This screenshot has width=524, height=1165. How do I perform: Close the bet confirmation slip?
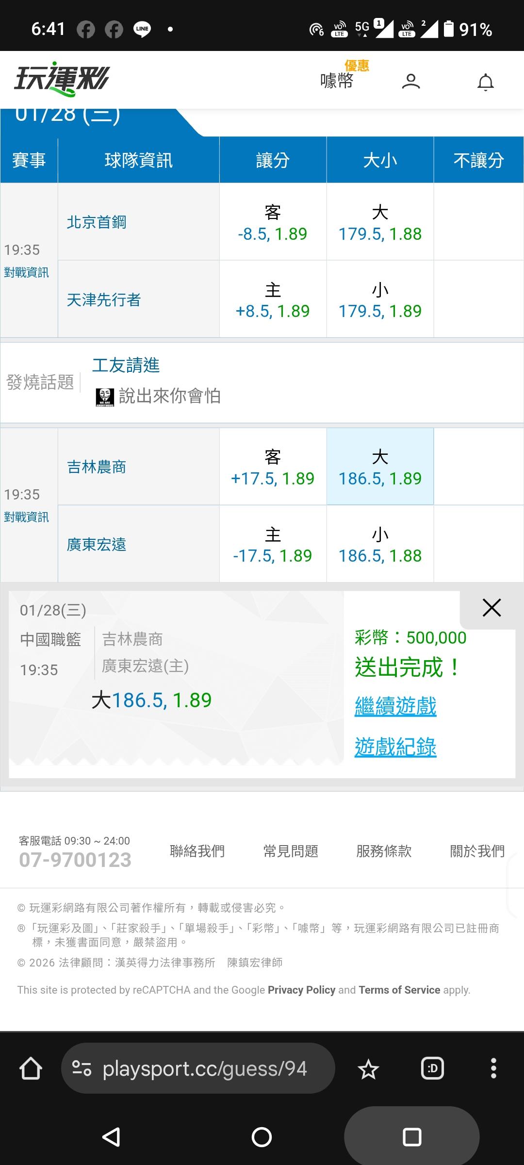click(x=491, y=608)
